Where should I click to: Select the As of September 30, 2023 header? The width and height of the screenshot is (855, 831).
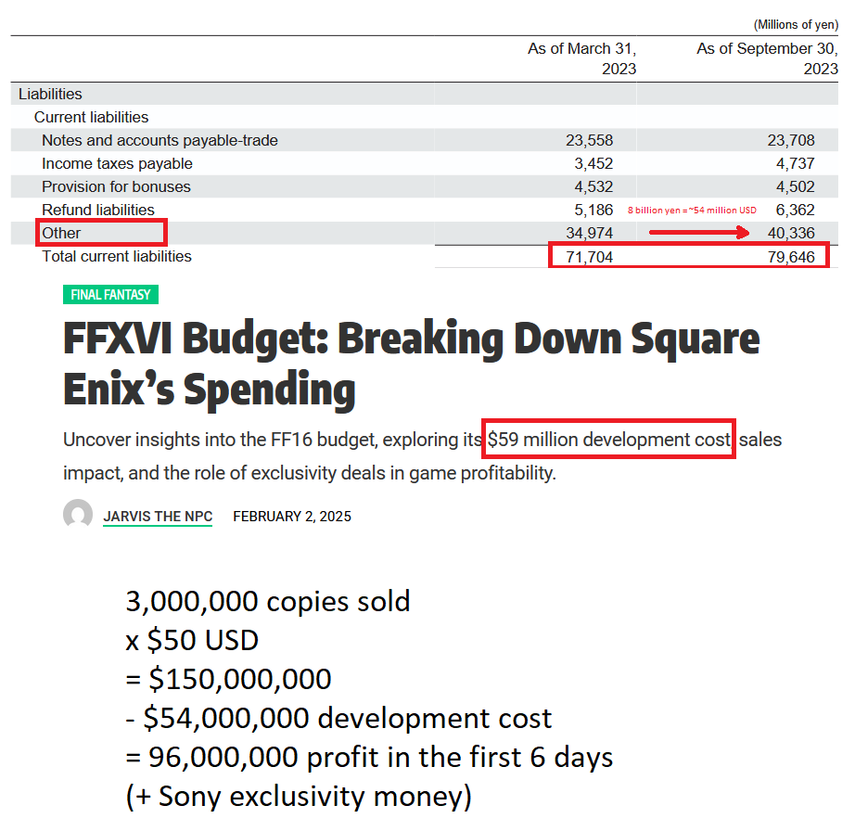click(x=767, y=58)
